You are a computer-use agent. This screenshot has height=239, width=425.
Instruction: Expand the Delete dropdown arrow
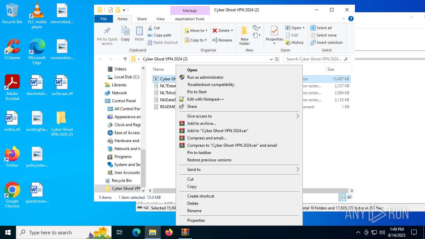[x=232, y=31]
